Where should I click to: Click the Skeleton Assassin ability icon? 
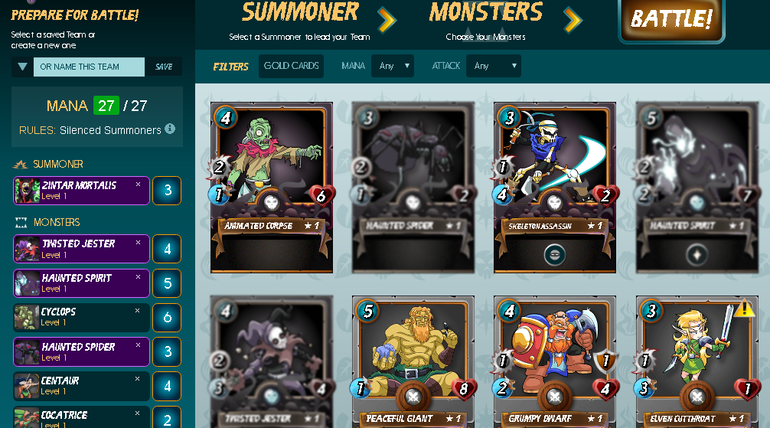pos(554,254)
